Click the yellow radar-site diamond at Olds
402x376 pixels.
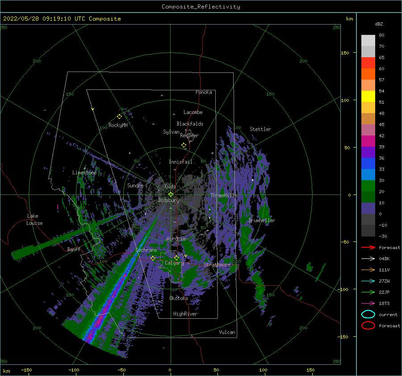171,194
